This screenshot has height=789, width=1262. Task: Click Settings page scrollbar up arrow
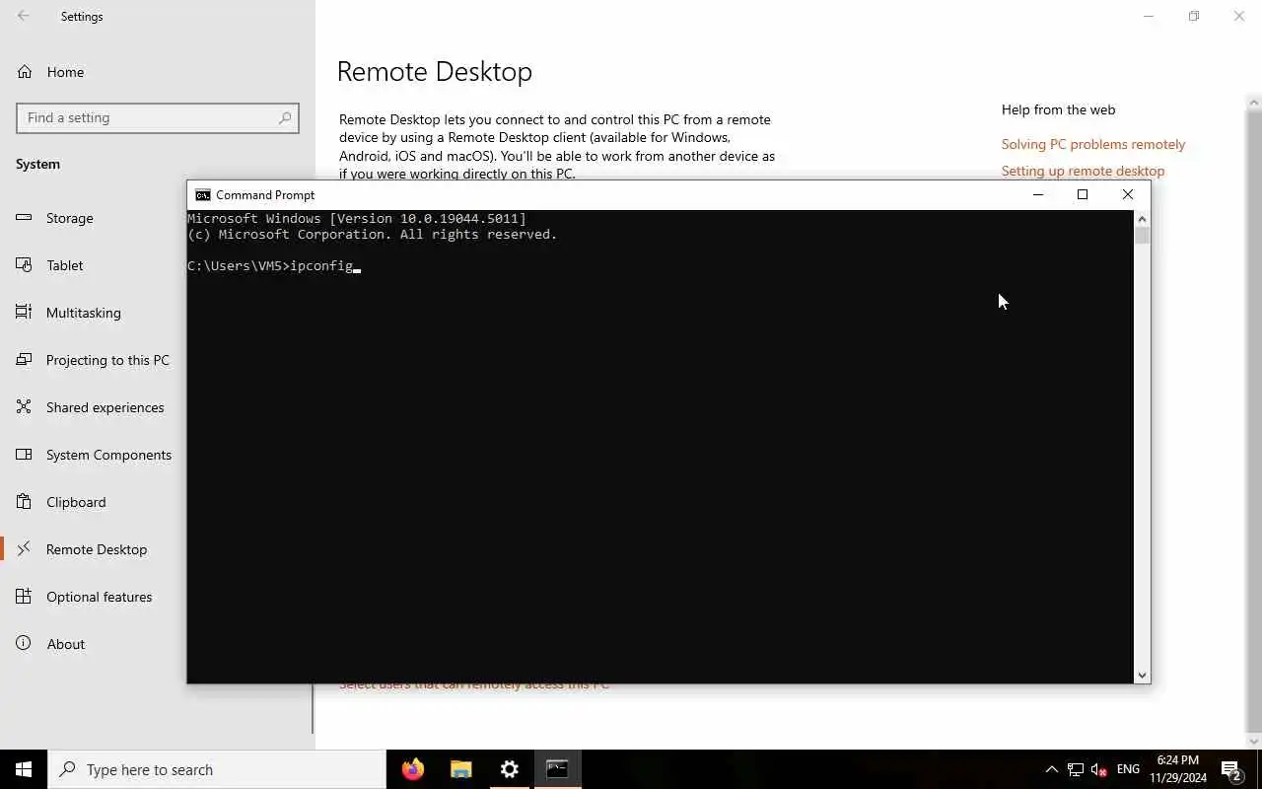click(x=1254, y=102)
